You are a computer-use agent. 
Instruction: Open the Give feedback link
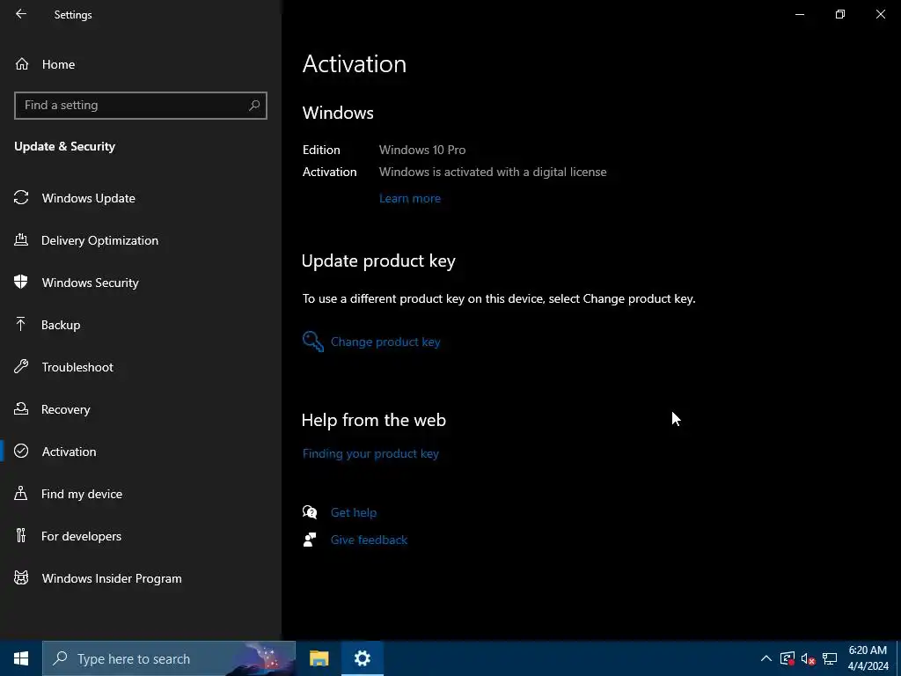(369, 540)
